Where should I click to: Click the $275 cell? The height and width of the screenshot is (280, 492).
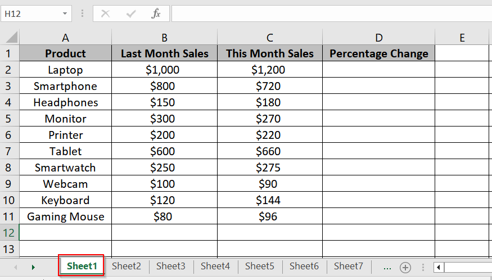point(270,168)
